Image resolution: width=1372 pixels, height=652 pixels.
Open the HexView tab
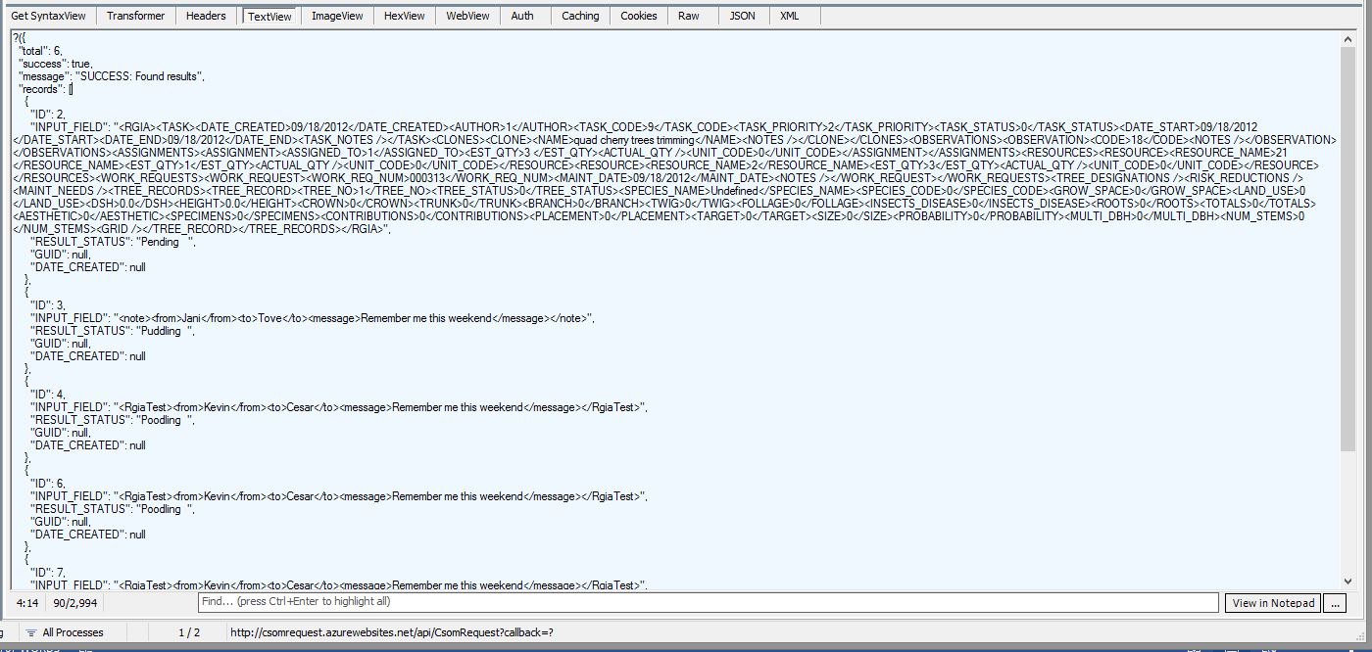pos(404,16)
